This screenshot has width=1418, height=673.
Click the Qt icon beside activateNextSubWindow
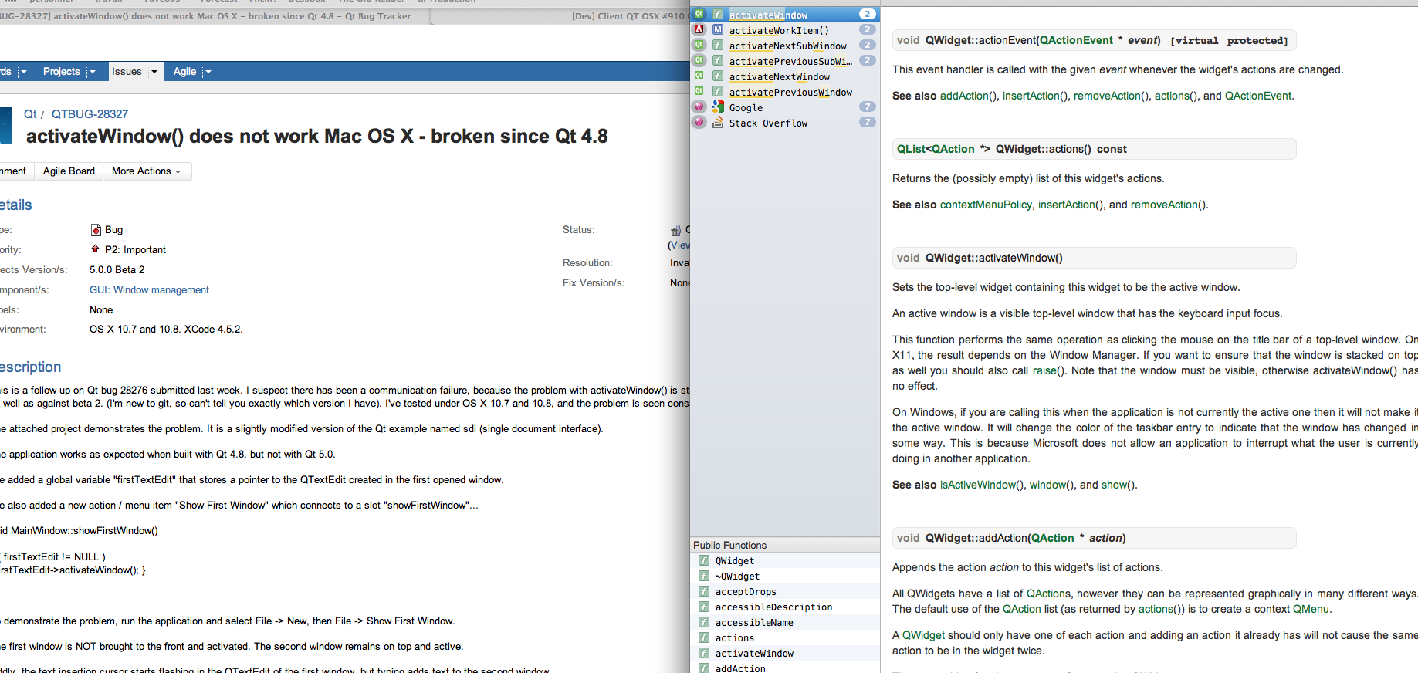pyautogui.click(x=699, y=45)
